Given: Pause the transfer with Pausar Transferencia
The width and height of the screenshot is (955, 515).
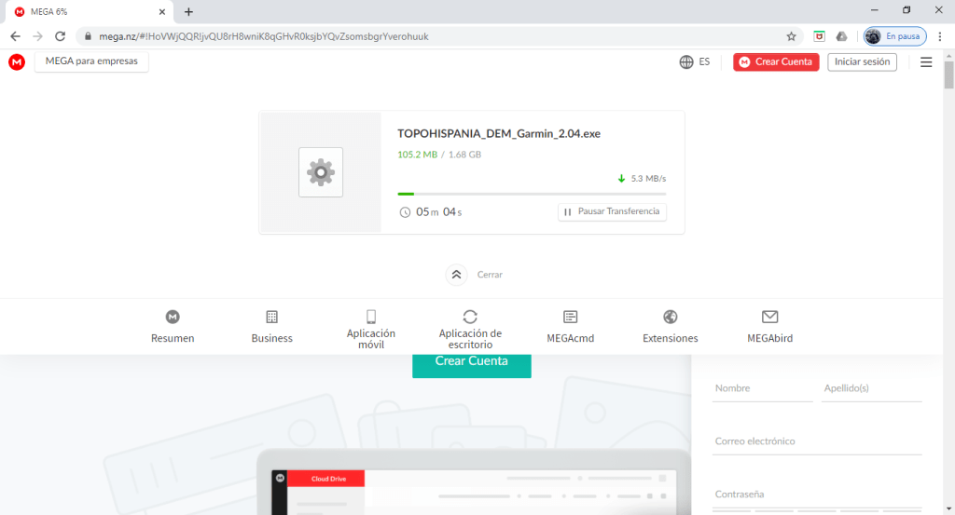Looking at the screenshot, I should point(612,211).
